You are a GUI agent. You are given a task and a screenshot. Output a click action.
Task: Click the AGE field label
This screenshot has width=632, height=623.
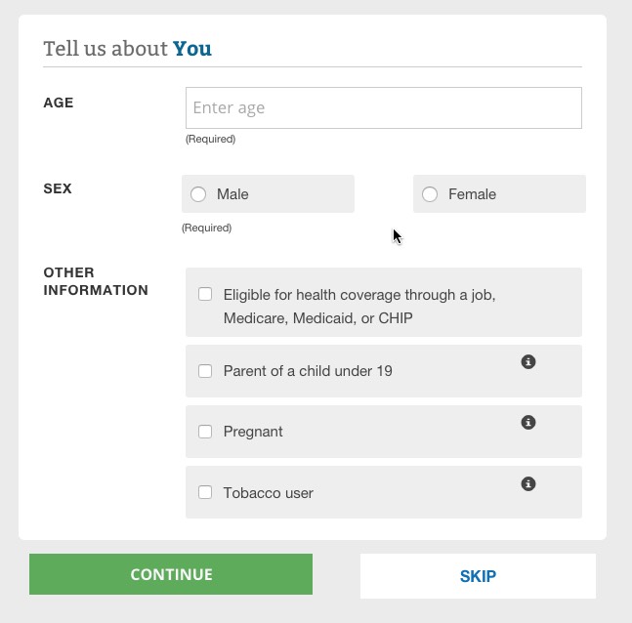[x=59, y=103]
